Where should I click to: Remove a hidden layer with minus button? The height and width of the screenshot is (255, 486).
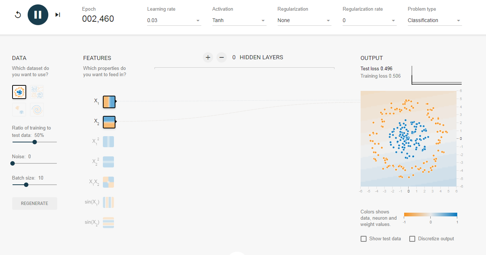[221, 57]
